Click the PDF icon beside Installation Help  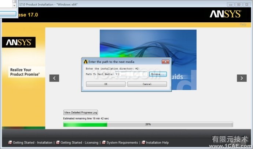[x=143, y=142]
